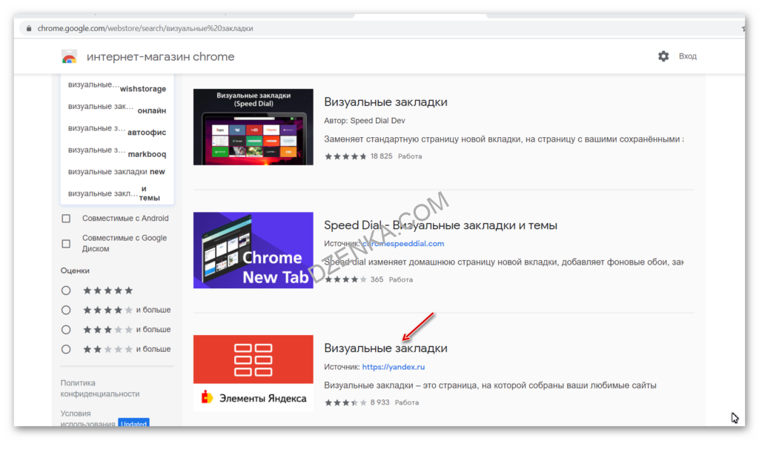Enable the Совместимые с Android checkbox
This screenshot has height=475, width=759.
point(66,219)
